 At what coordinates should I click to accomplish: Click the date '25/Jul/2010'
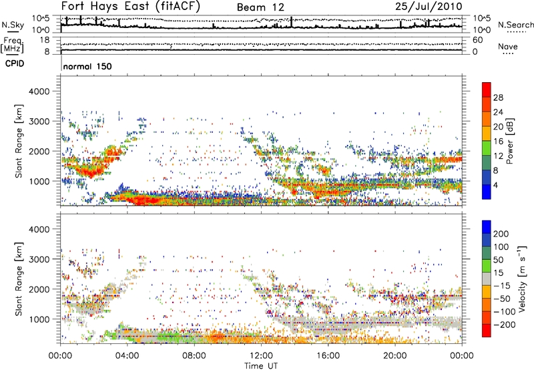(x=429, y=7)
